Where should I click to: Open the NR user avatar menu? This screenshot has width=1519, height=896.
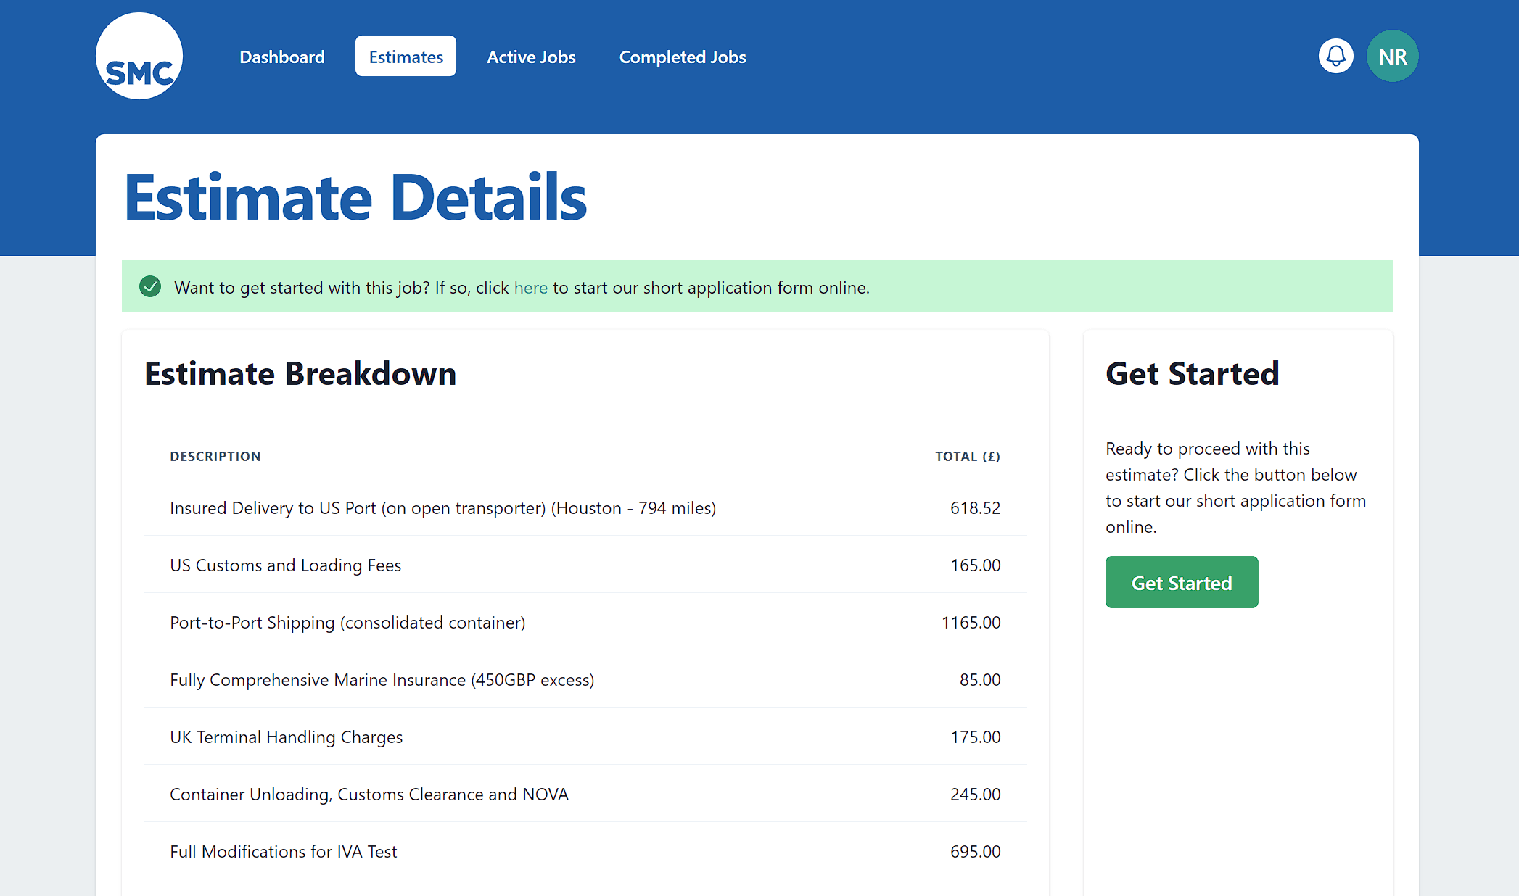tap(1392, 57)
